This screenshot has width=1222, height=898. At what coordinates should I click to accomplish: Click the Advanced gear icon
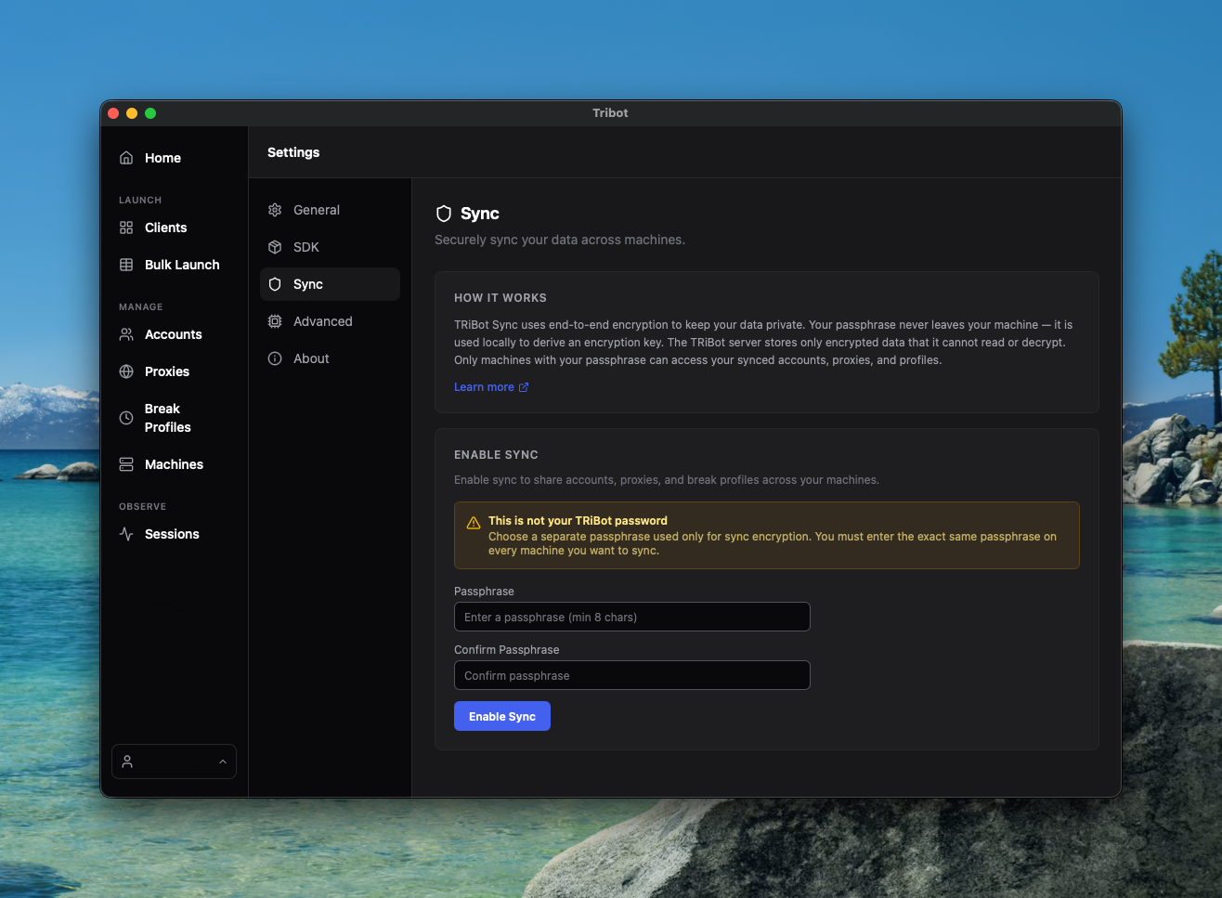point(275,321)
